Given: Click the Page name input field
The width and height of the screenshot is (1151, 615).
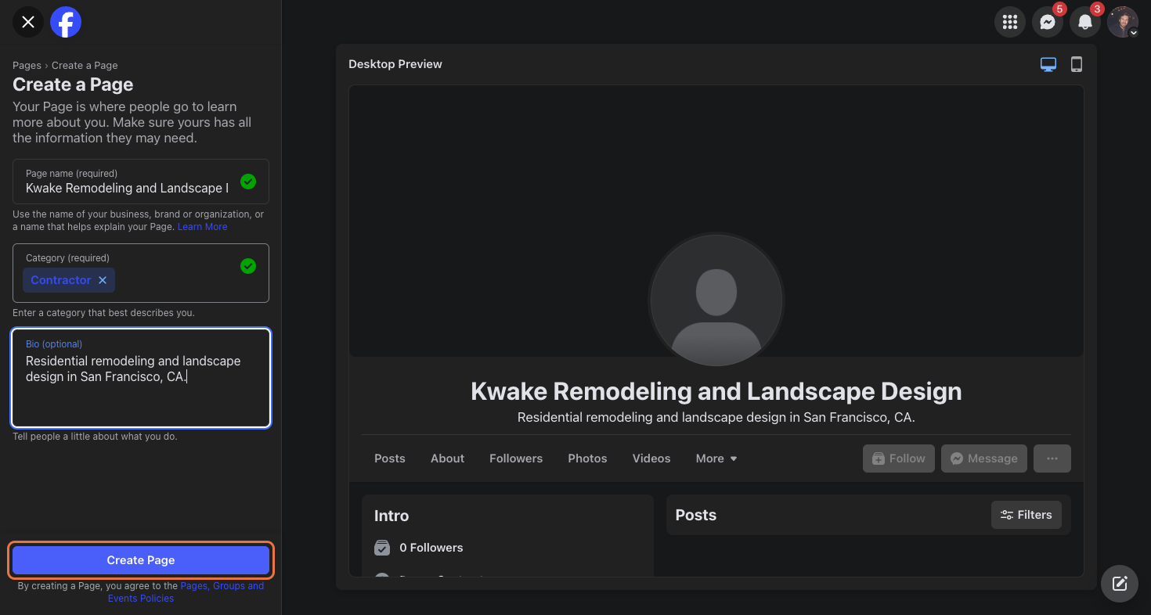Looking at the screenshot, I should [141, 182].
